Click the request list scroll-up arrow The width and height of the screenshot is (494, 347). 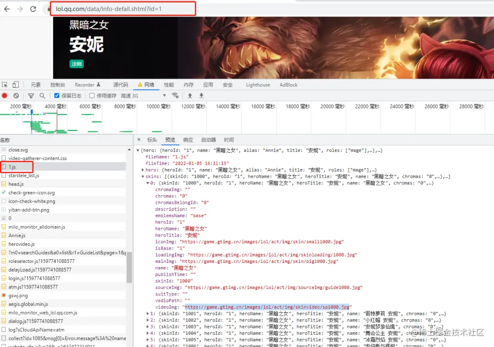(x=129, y=149)
